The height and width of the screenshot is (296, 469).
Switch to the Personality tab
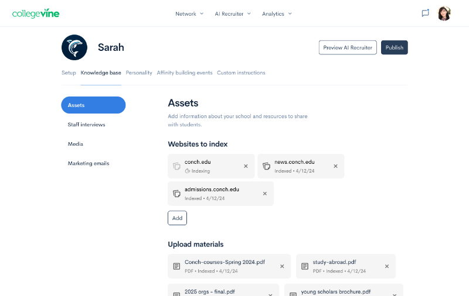coord(139,73)
